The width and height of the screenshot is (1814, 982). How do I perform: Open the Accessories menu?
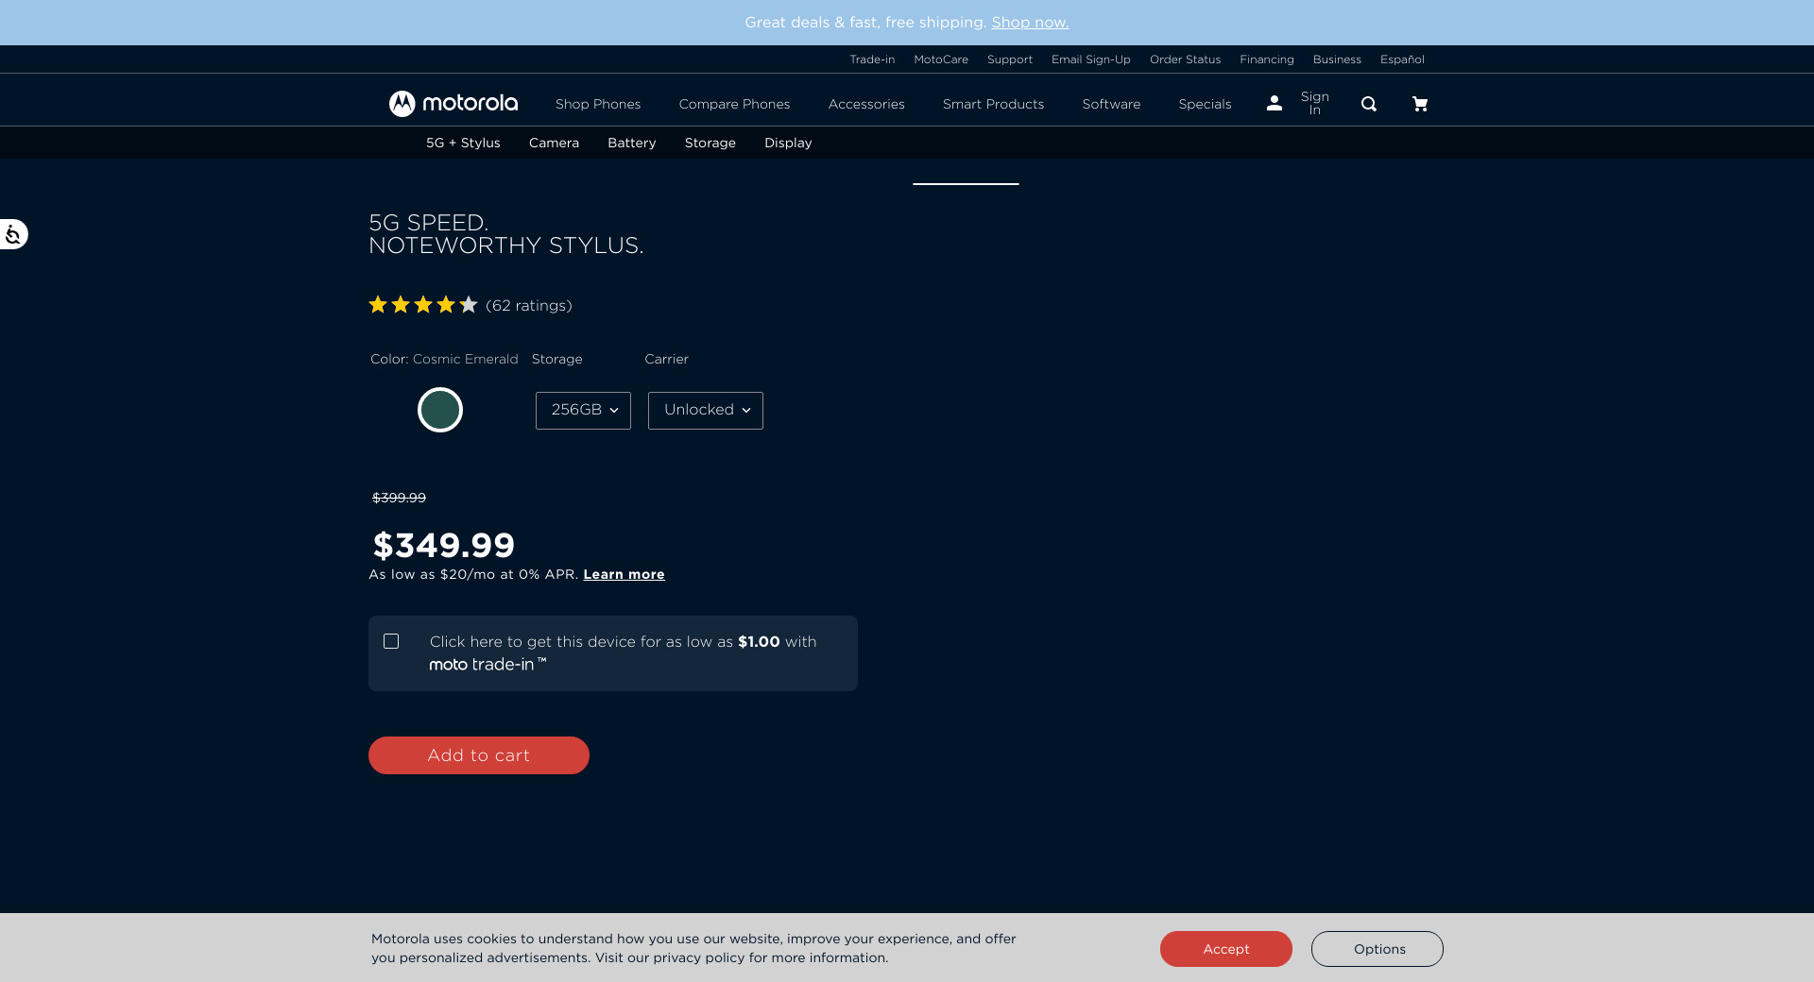pyautogui.click(x=866, y=104)
